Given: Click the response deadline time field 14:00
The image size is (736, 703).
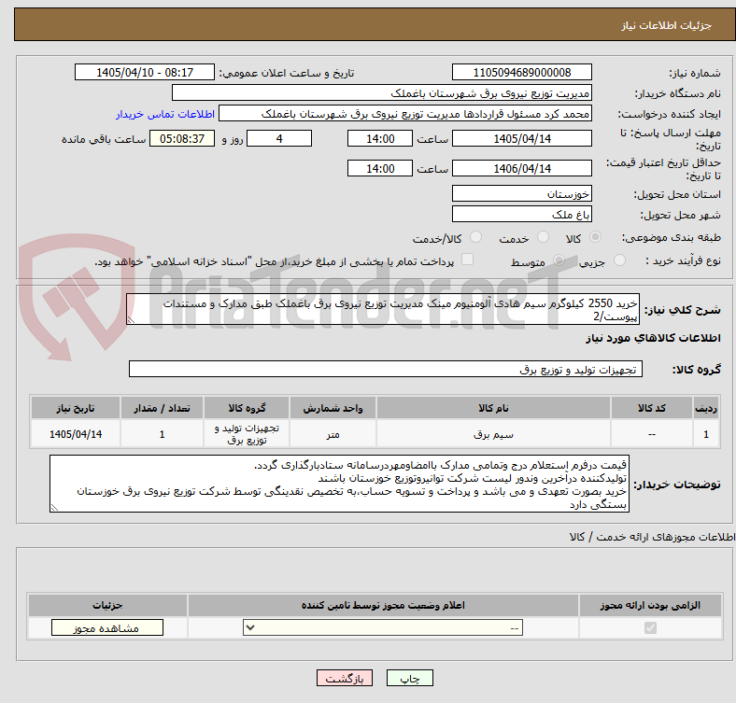Looking at the screenshot, I should coord(380,138).
